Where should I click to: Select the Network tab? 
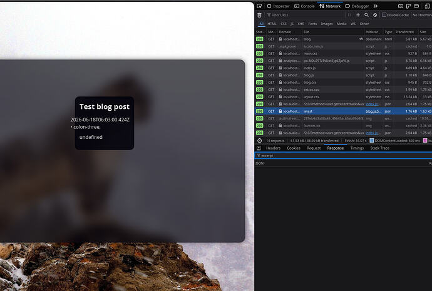pyautogui.click(x=330, y=6)
